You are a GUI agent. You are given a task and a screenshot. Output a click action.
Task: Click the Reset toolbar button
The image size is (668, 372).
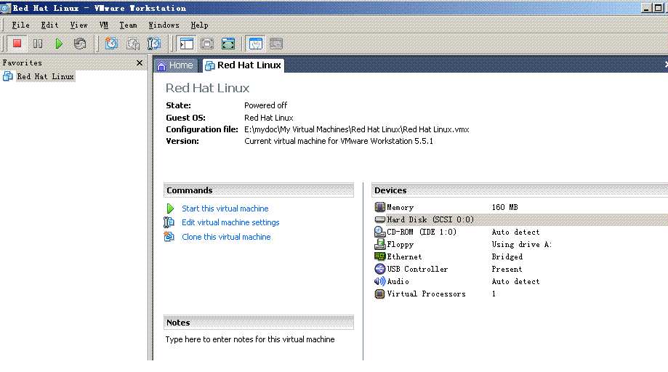80,44
